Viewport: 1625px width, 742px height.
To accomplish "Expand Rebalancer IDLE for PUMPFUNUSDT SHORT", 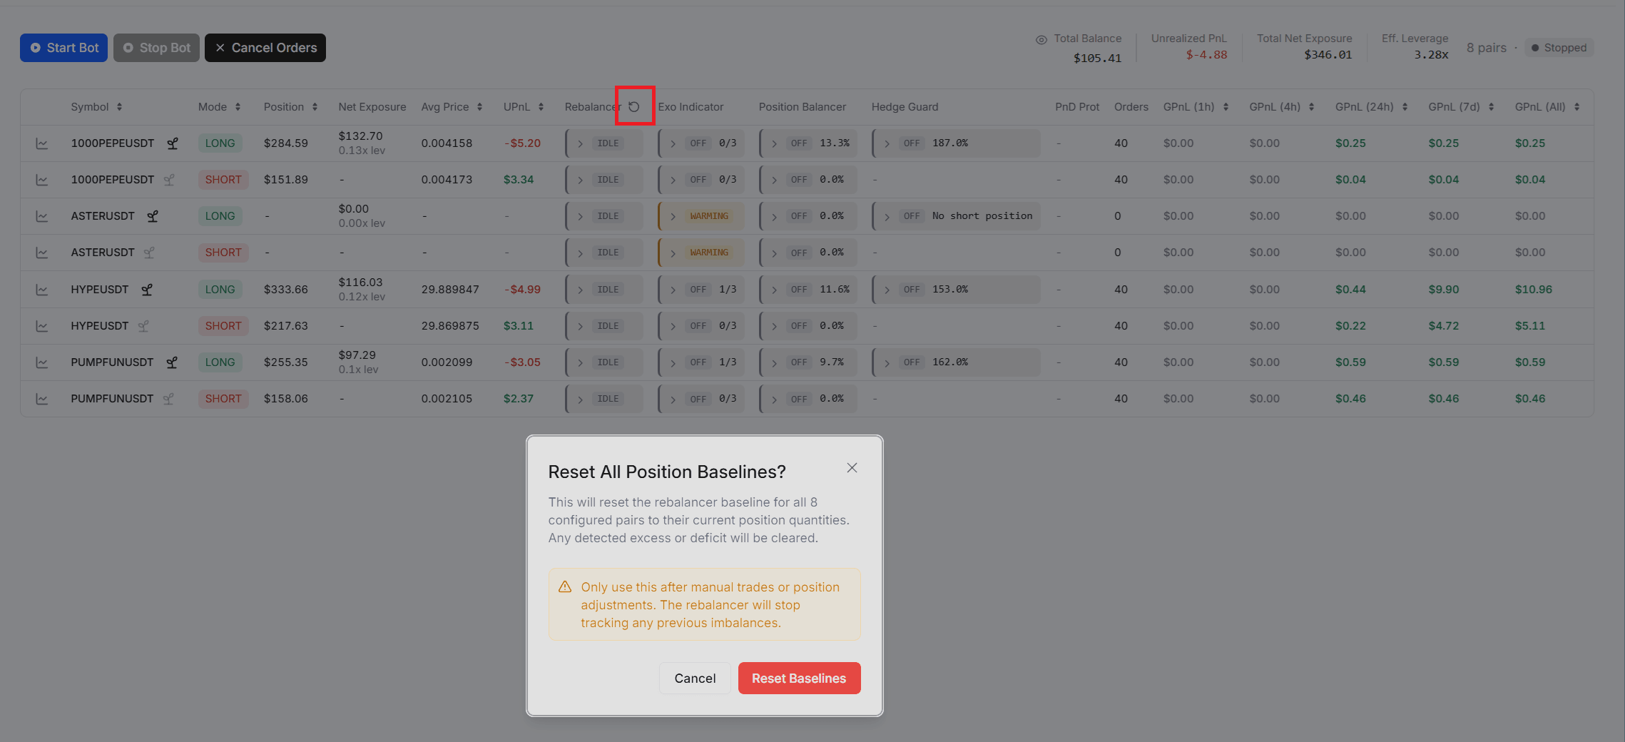I will (x=581, y=399).
